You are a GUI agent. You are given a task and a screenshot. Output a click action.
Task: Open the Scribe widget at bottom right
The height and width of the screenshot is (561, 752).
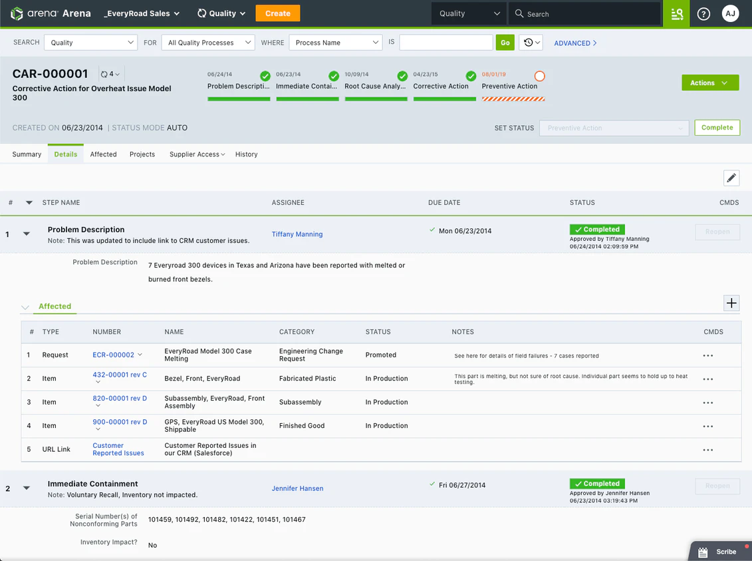click(718, 551)
